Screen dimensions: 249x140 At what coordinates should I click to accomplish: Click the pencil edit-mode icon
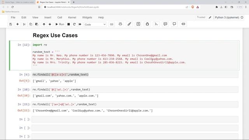coord(210,17)
